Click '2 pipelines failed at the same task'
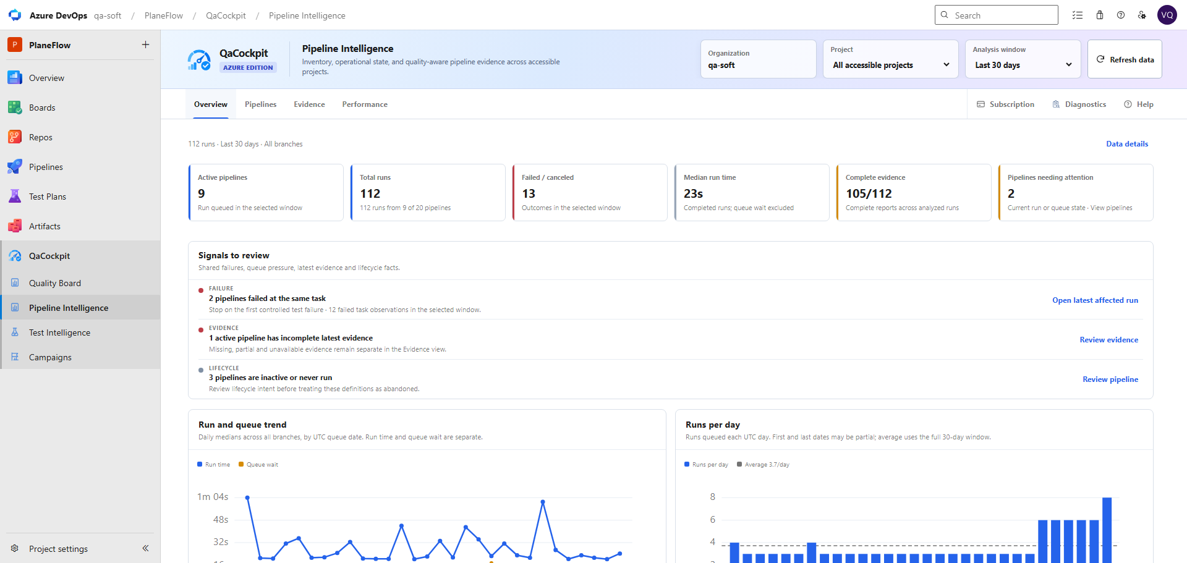Image resolution: width=1187 pixels, height=563 pixels. (267, 298)
